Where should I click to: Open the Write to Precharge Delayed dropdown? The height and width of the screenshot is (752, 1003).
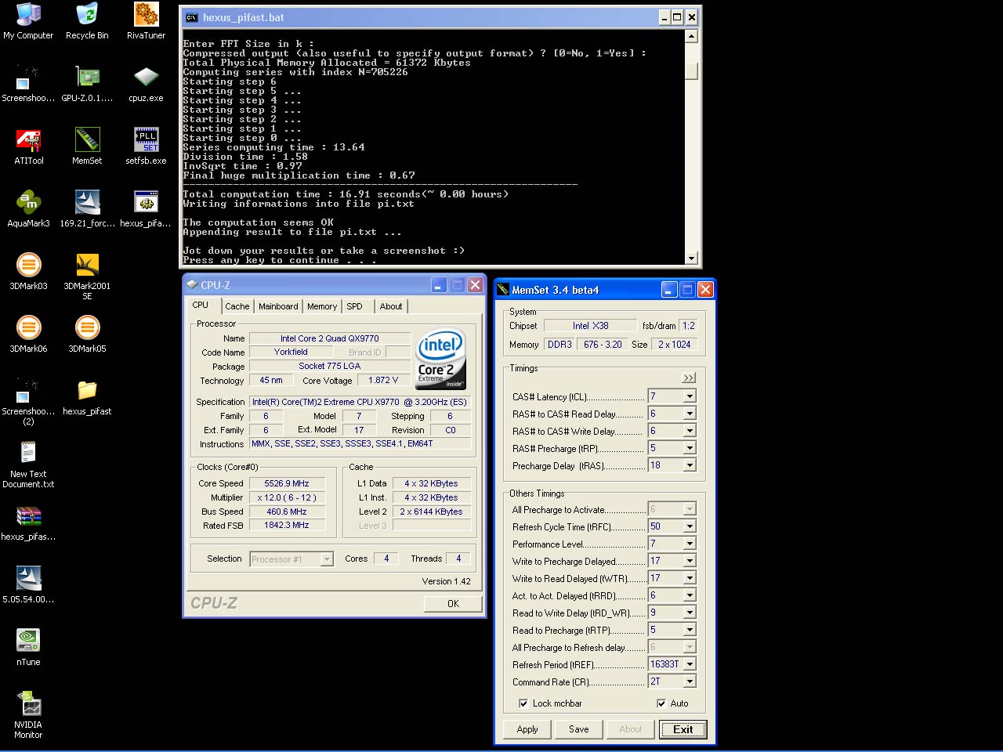tap(690, 561)
